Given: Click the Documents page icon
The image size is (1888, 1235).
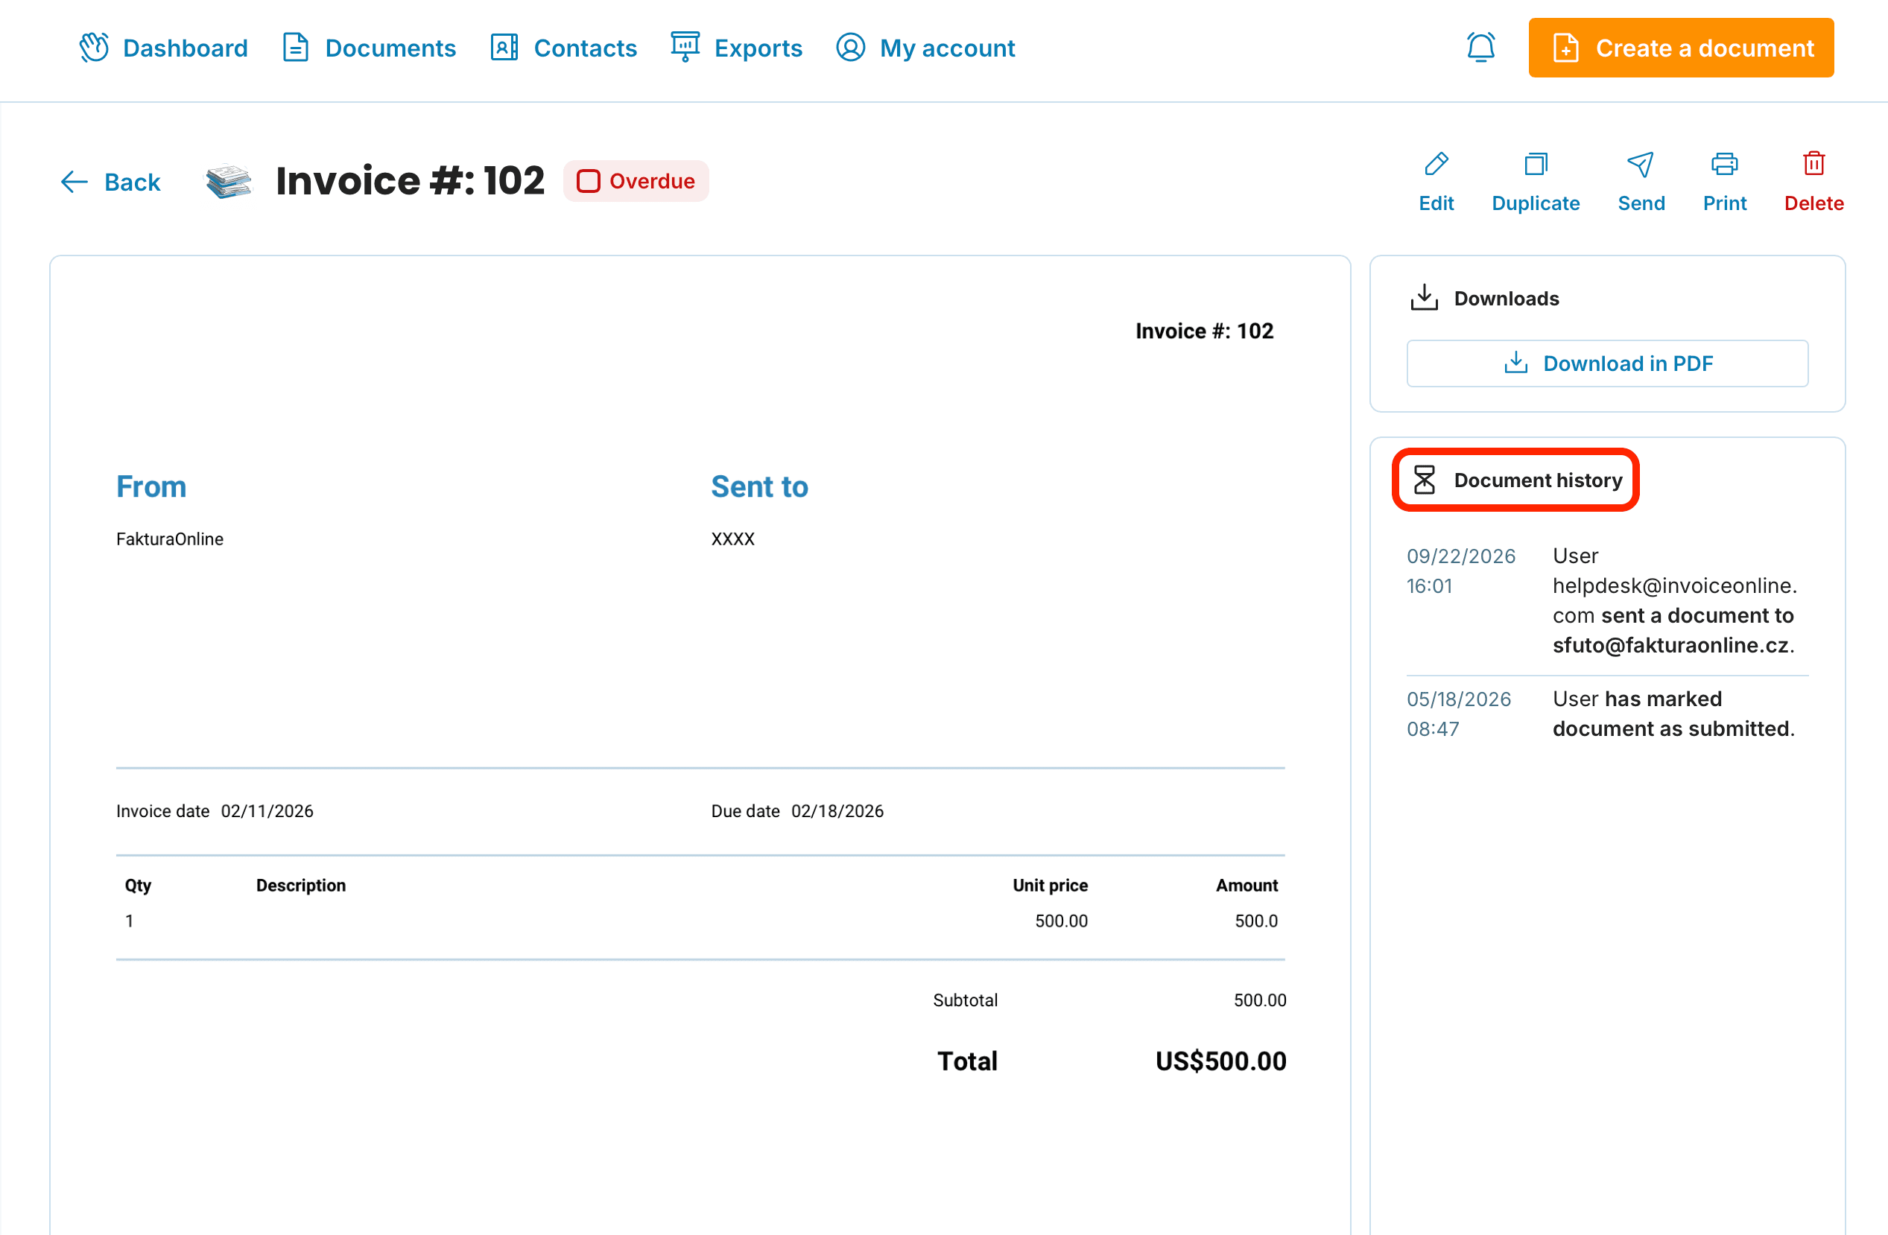Looking at the screenshot, I should [x=296, y=48].
